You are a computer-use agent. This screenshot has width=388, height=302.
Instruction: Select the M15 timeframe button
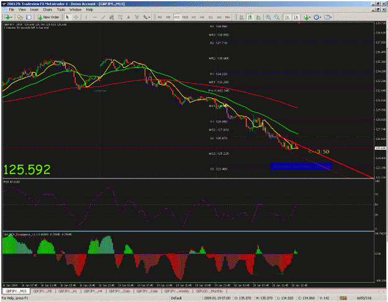pos(177,17)
